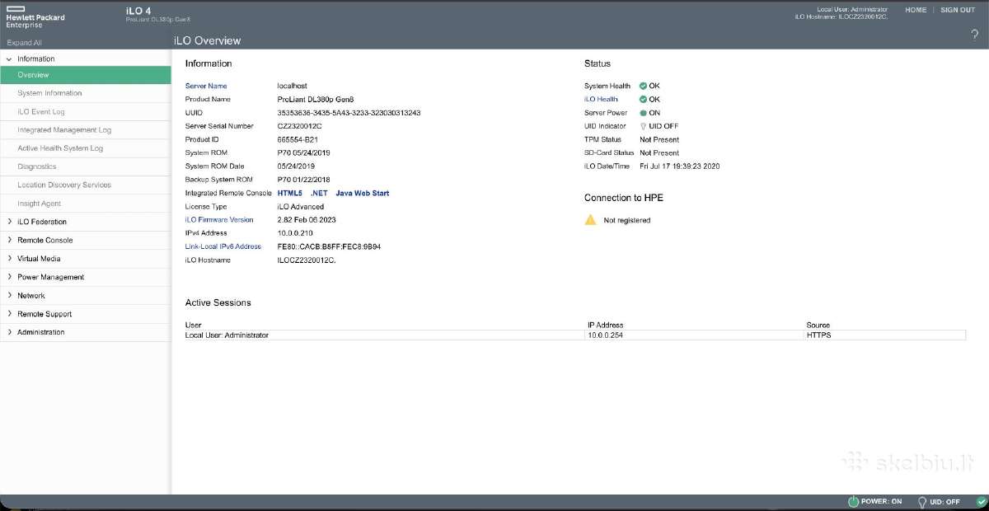
Task: Click the green health checkmark in footer
Action: point(981,501)
